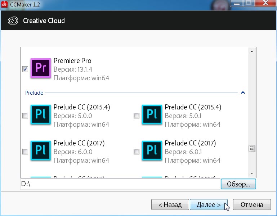Click the Prelude CC 6.0.1 icon
This screenshot has height=216, width=277.
pos(152,150)
